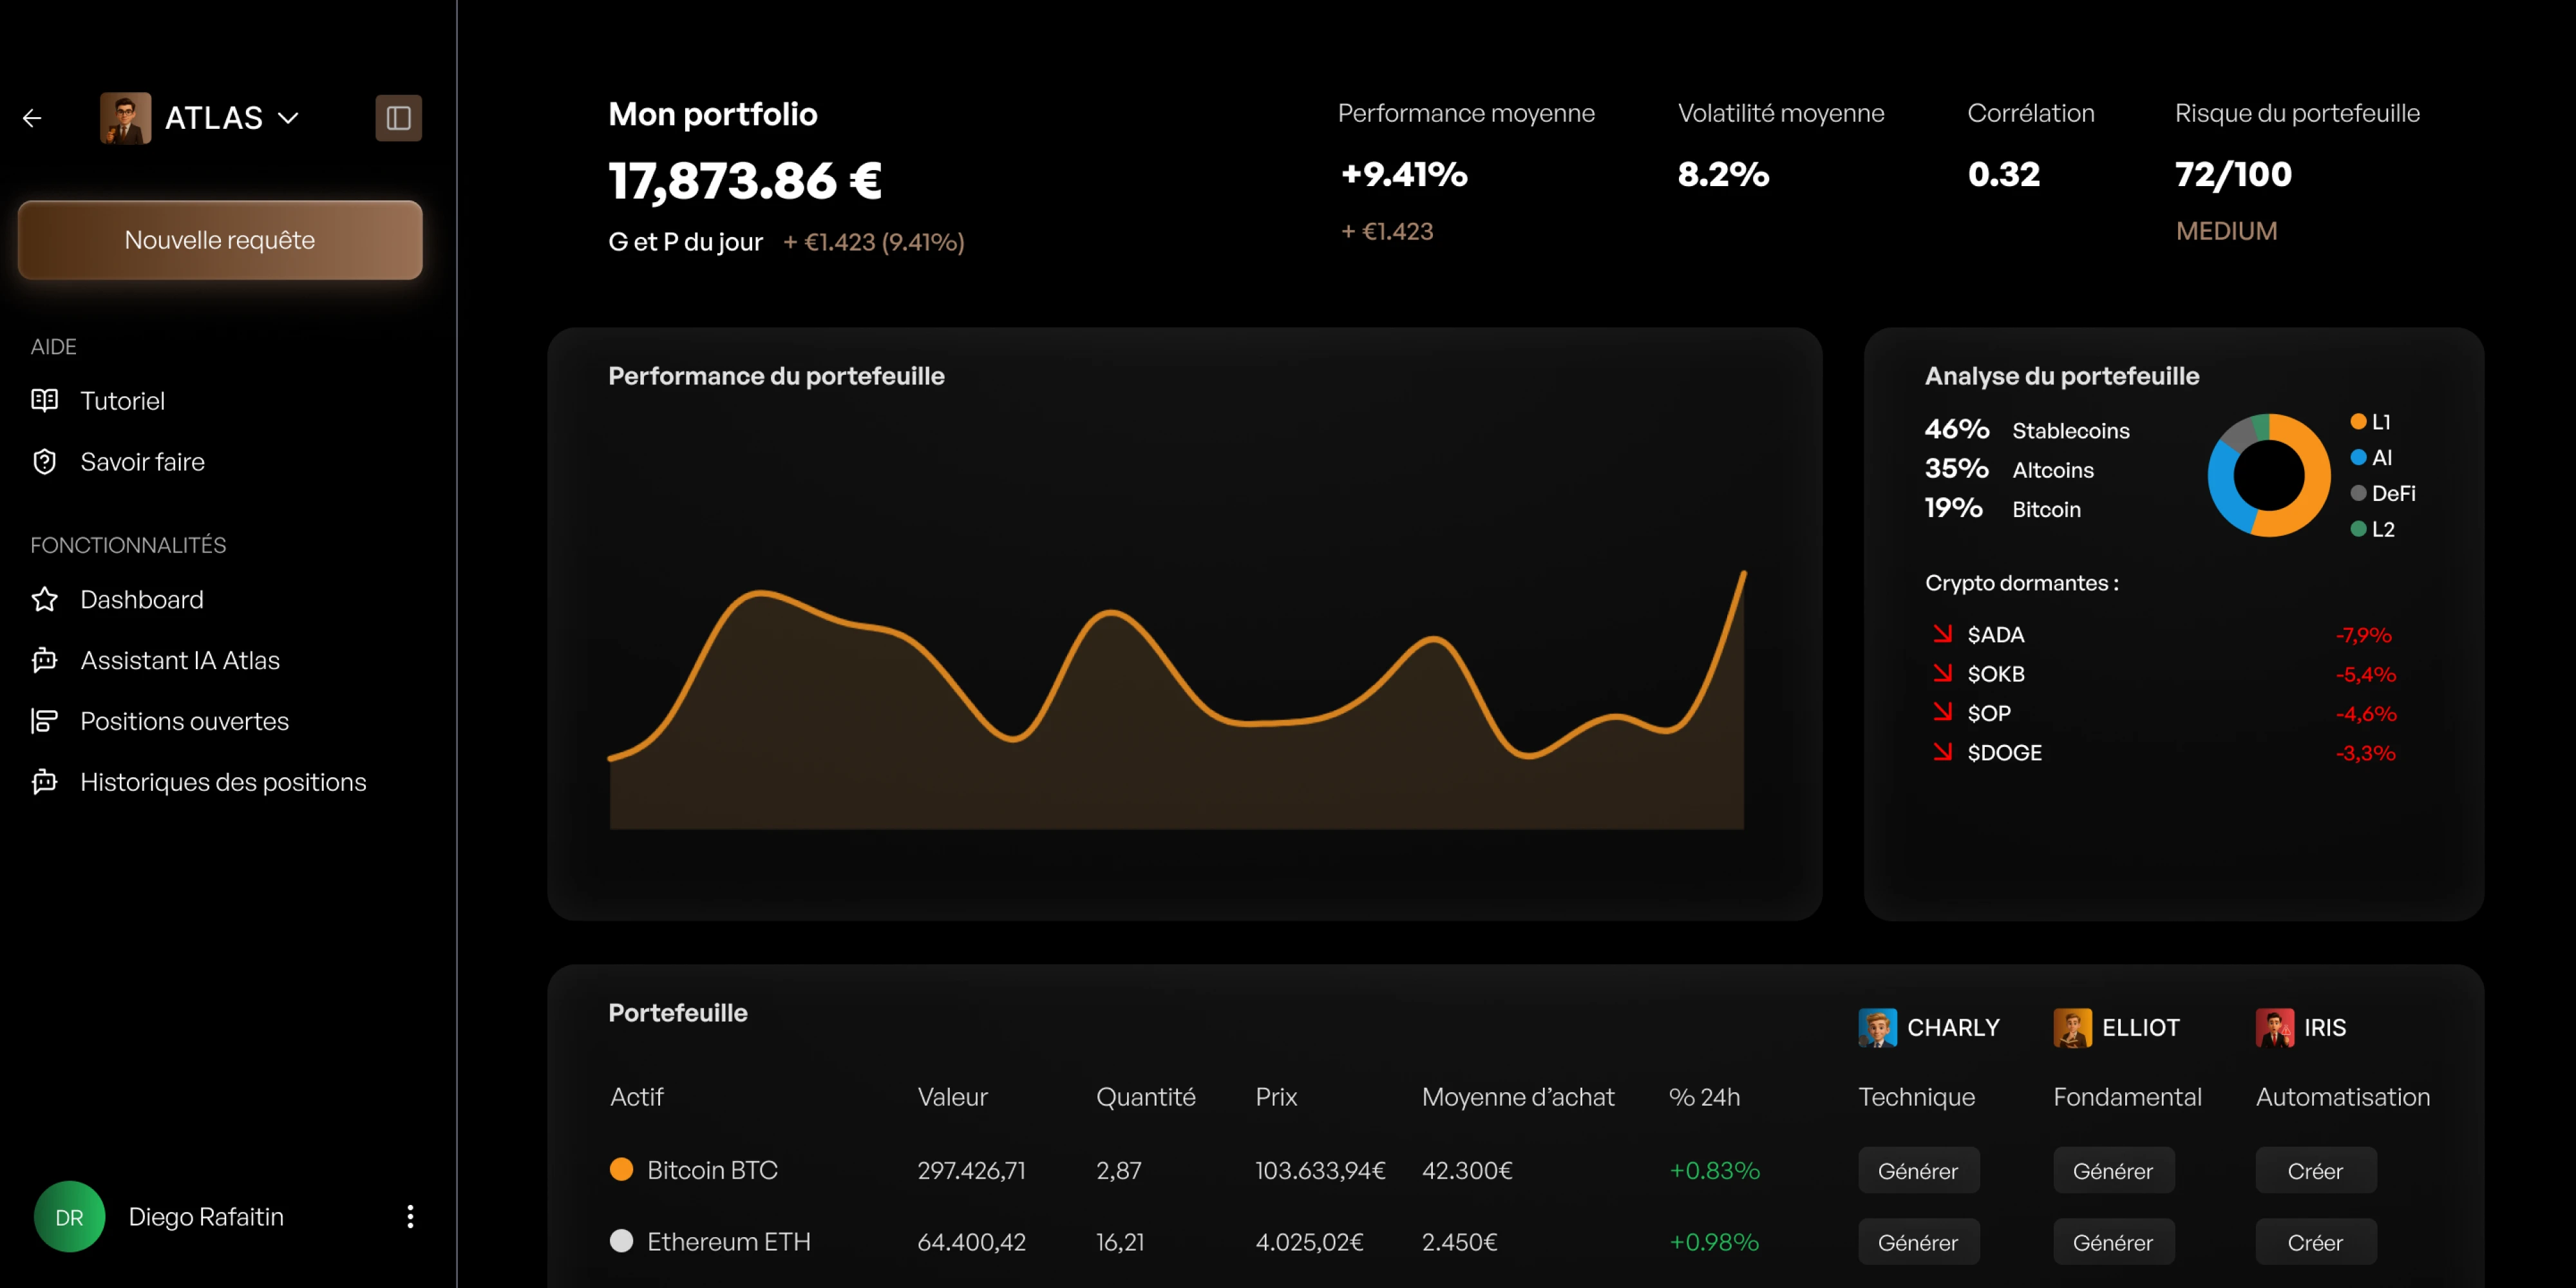Click the MEDIUM risk label

(2226, 231)
